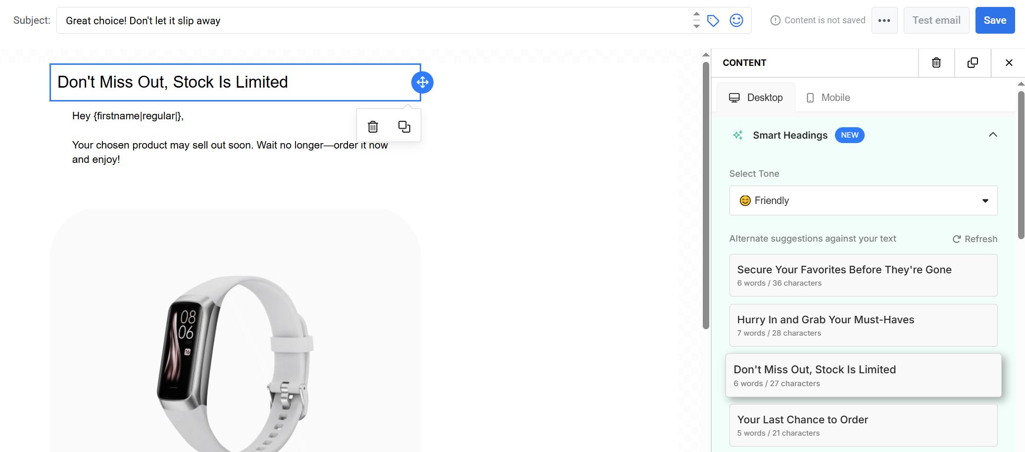
Task: Click the blue move handle on heading block
Action: pos(422,82)
